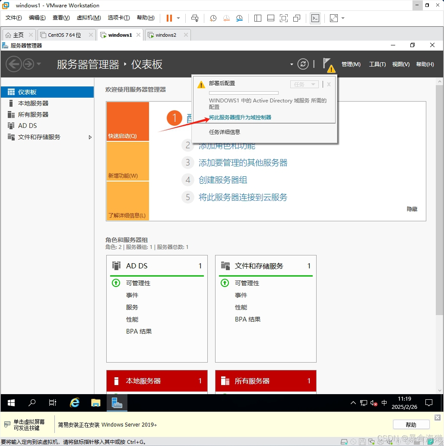Open the 任务 dropdown in notification popup
Screen dimensions: 444x446
point(304,84)
